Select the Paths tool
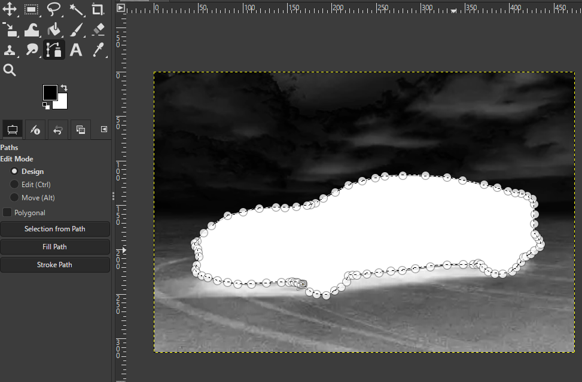Viewport: 582px width, 382px height. pyautogui.click(x=54, y=50)
